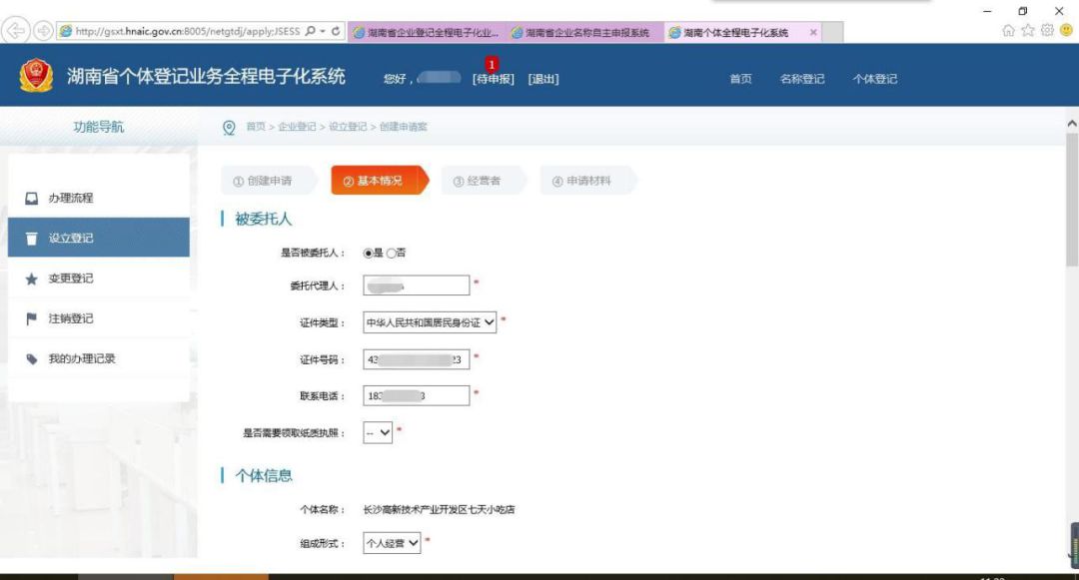This screenshot has height=580, width=1079.
Task: Click the flag icon beside 注销登记
Action: tap(32, 318)
